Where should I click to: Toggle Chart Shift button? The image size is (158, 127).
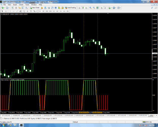tap(105, 8)
